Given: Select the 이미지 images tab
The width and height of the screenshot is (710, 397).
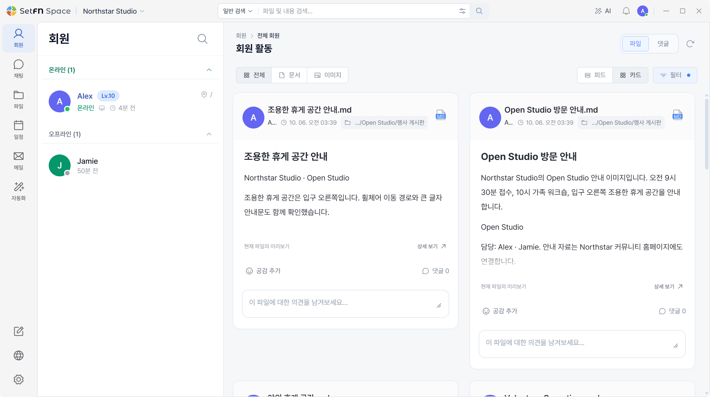Looking at the screenshot, I should (x=328, y=75).
